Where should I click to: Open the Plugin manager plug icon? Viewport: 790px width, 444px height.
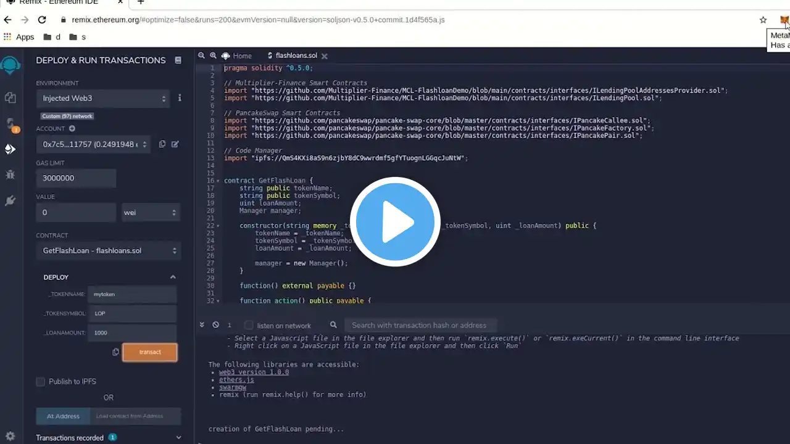[10, 200]
